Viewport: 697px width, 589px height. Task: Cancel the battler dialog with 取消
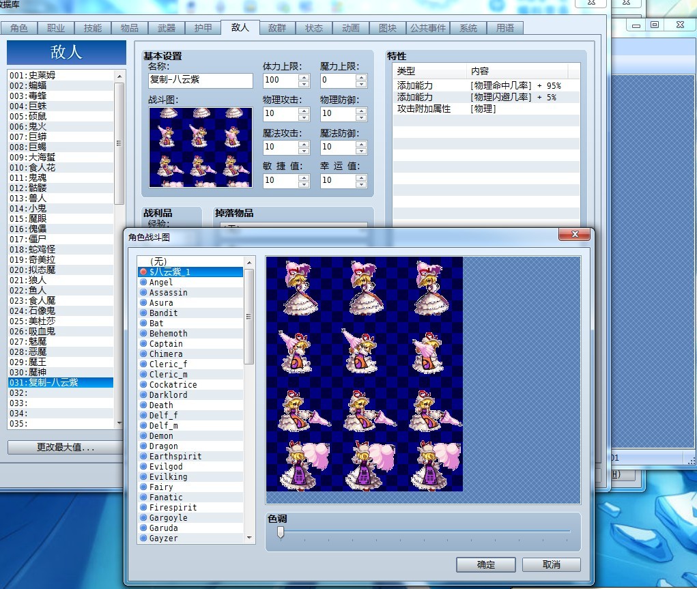click(x=551, y=564)
